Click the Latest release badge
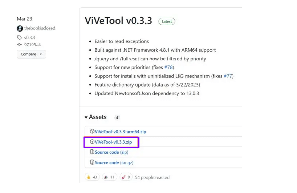The height and width of the screenshot is (193, 297). (167, 21)
